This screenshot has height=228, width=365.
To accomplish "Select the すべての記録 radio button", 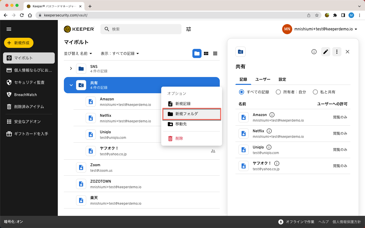I will [x=242, y=92].
